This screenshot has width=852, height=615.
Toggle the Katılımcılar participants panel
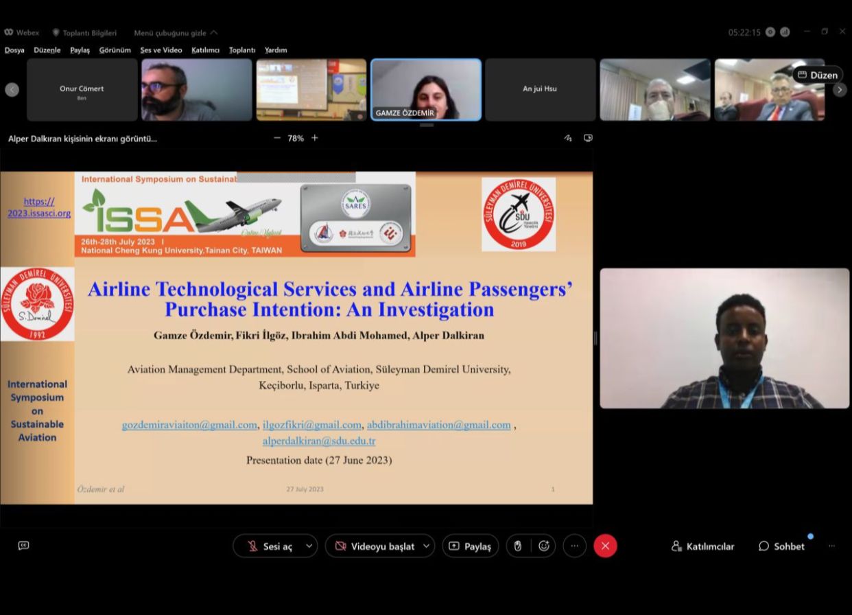(x=702, y=546)
